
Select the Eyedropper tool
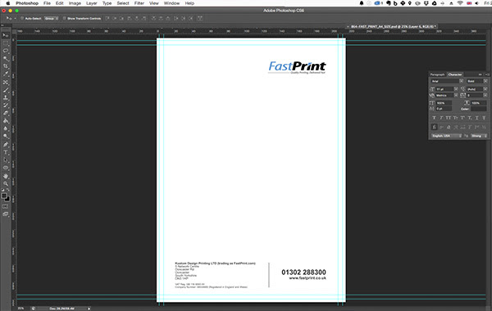(6, 74)
